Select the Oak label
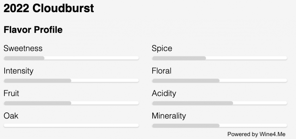 click(11, 116)
